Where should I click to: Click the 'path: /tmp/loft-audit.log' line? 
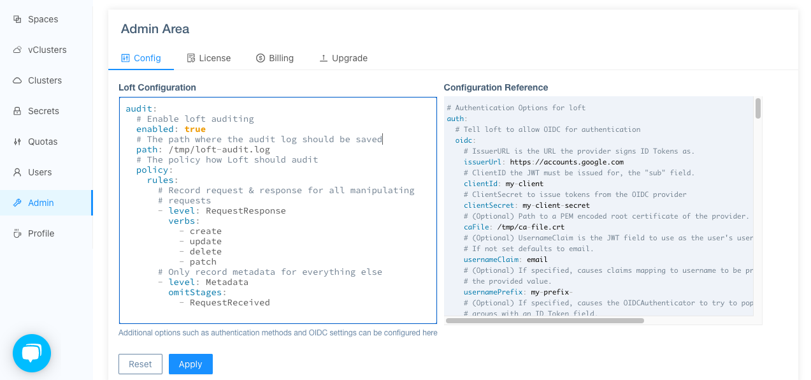[203, 149]
